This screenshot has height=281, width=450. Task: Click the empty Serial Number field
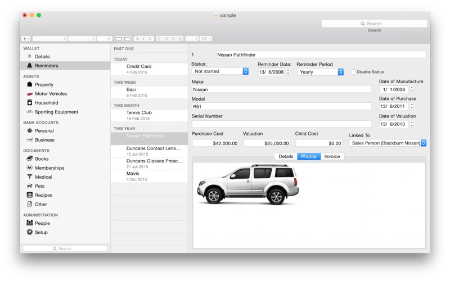[282, 124]
